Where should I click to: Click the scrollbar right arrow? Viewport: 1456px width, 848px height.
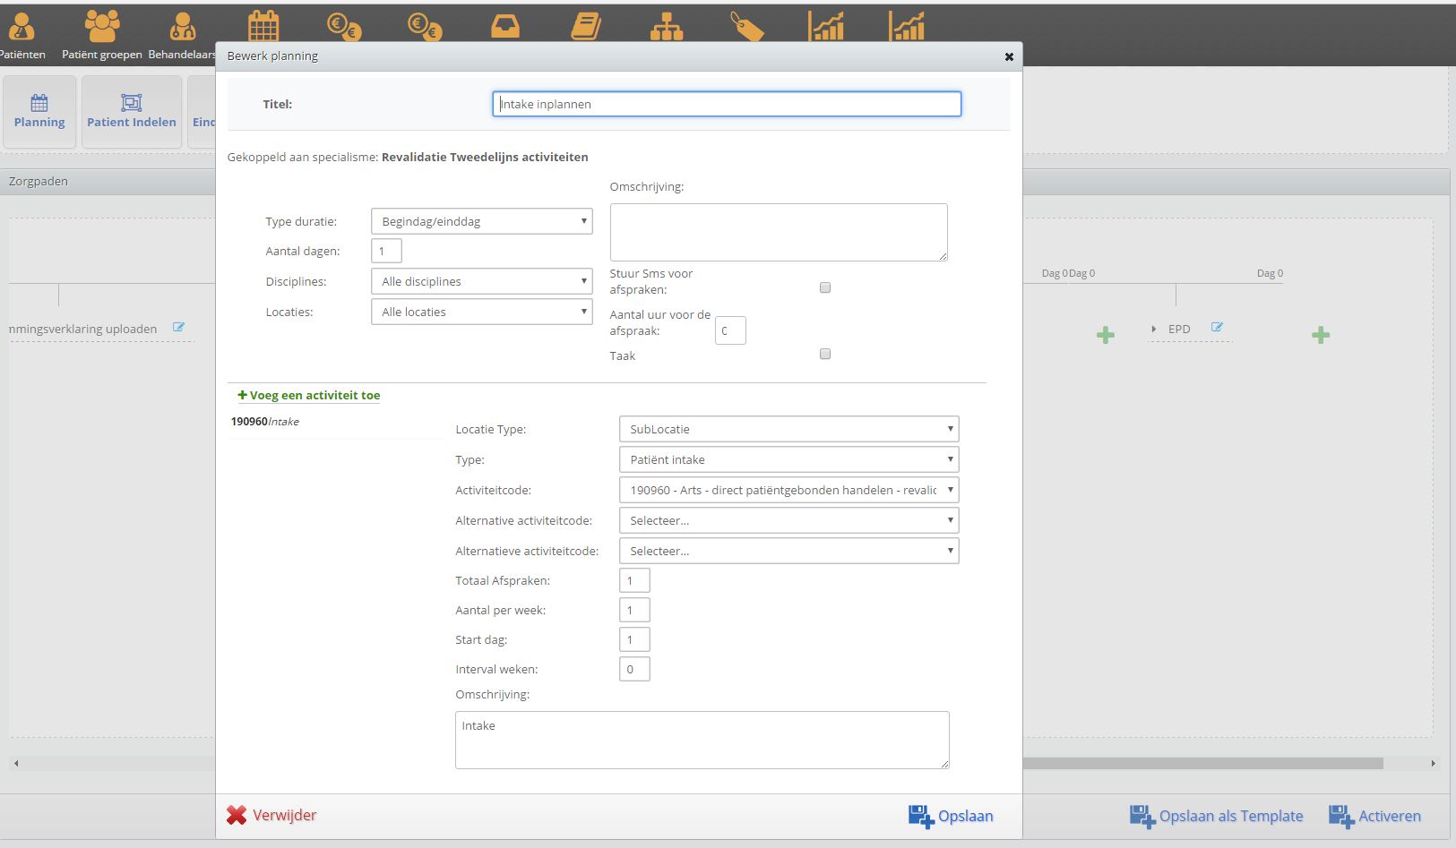click(1433, 764)
